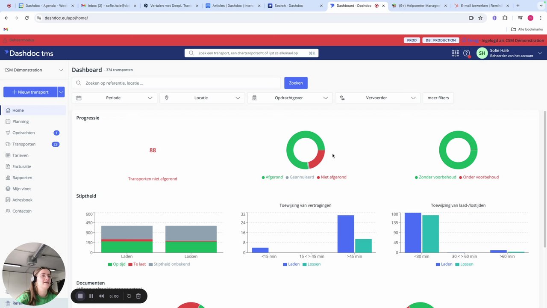Viewport: 547px width, 308px height.
Task: Open the Vervoerder filter dropdown
Action: 378,98
